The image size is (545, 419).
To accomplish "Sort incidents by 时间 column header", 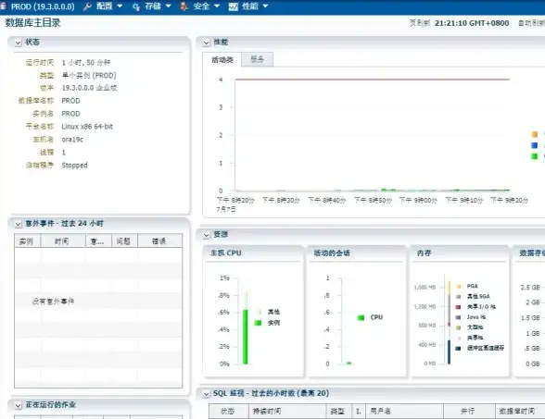I will click(63, 241).
